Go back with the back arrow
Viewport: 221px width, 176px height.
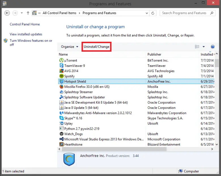[x=7, y=13]
